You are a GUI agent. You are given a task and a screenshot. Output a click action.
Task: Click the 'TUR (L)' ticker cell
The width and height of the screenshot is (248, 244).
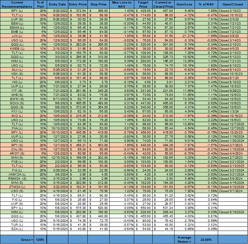pyautogui.click(x=17, y=225)
